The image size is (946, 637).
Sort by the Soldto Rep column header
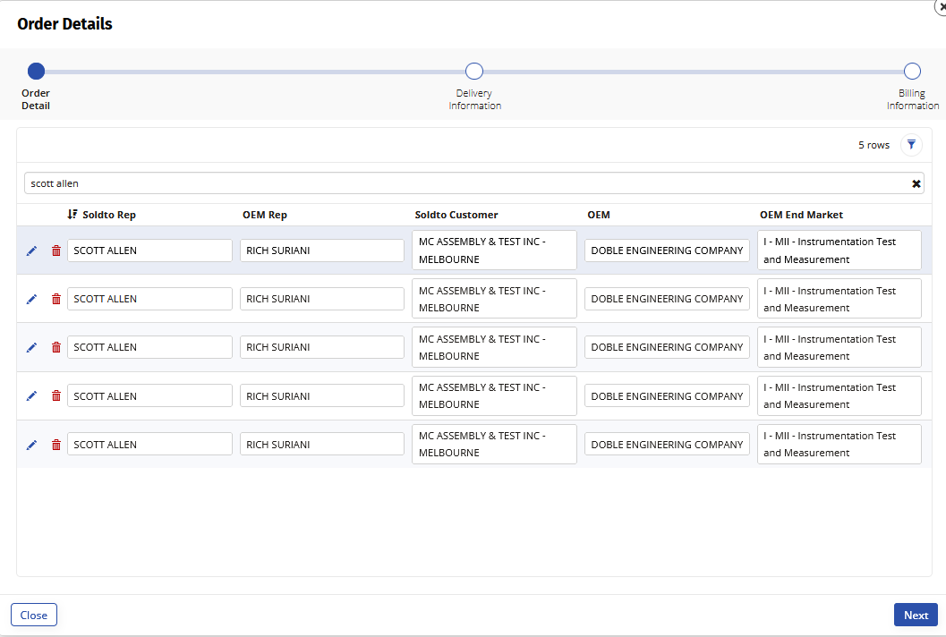click(x=108, y=215)
